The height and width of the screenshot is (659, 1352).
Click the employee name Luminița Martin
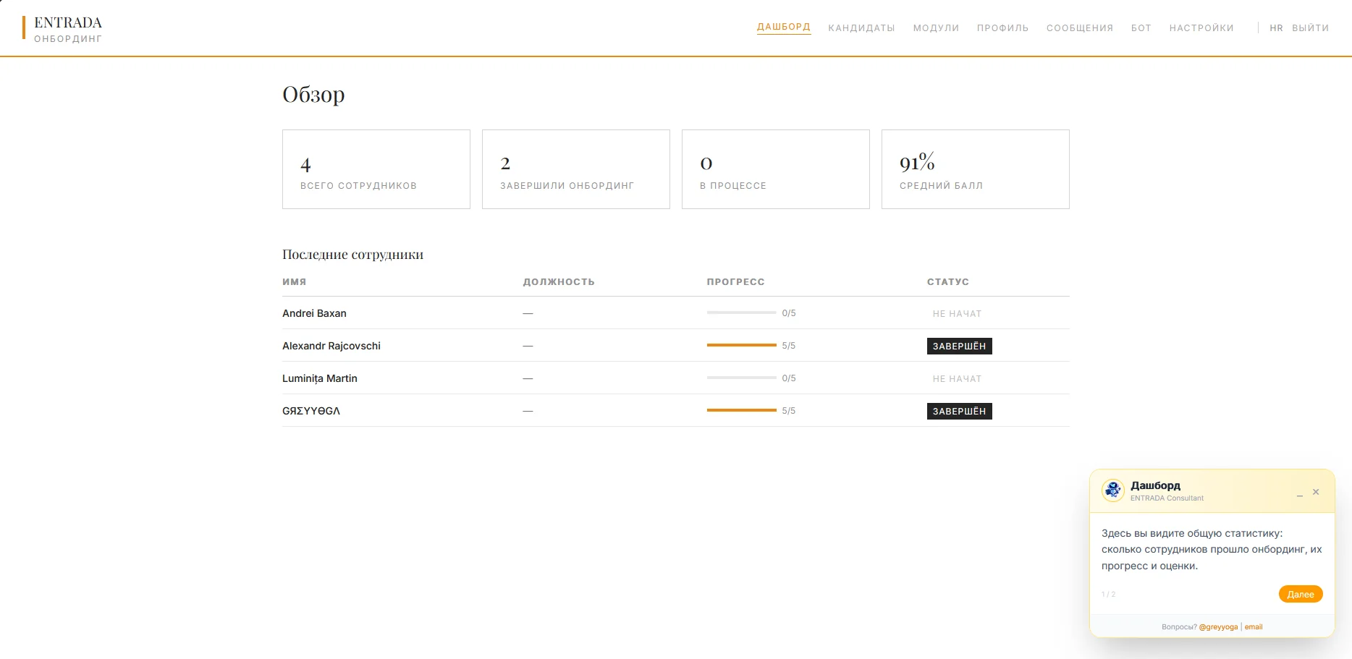[x=320, y=378]
